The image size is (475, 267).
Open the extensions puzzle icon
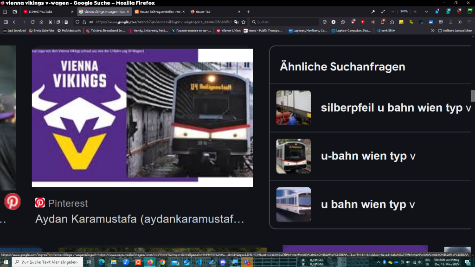(x=392, y=22)
